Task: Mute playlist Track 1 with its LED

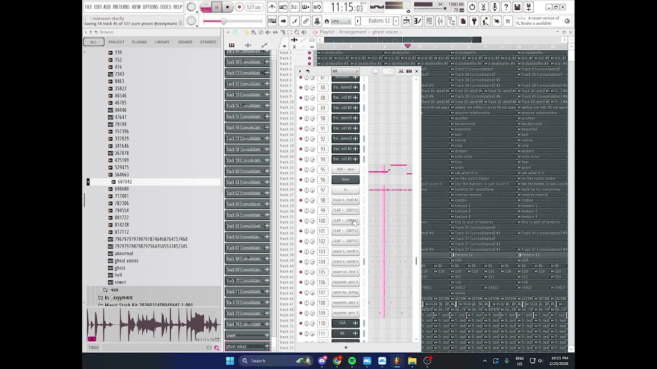Action: click(x=309, y=53)
